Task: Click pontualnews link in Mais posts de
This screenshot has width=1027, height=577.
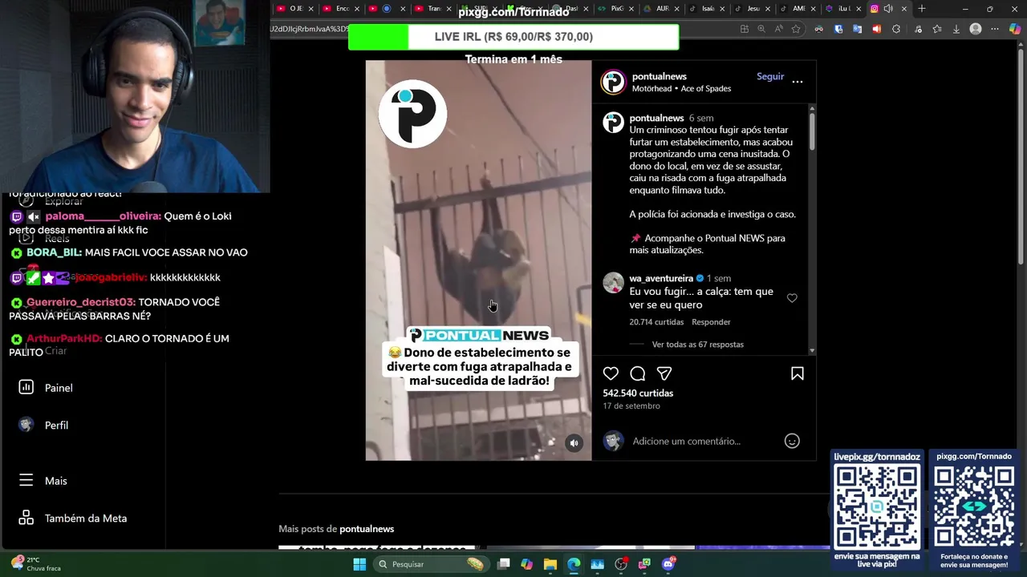Action: [367, 529]
